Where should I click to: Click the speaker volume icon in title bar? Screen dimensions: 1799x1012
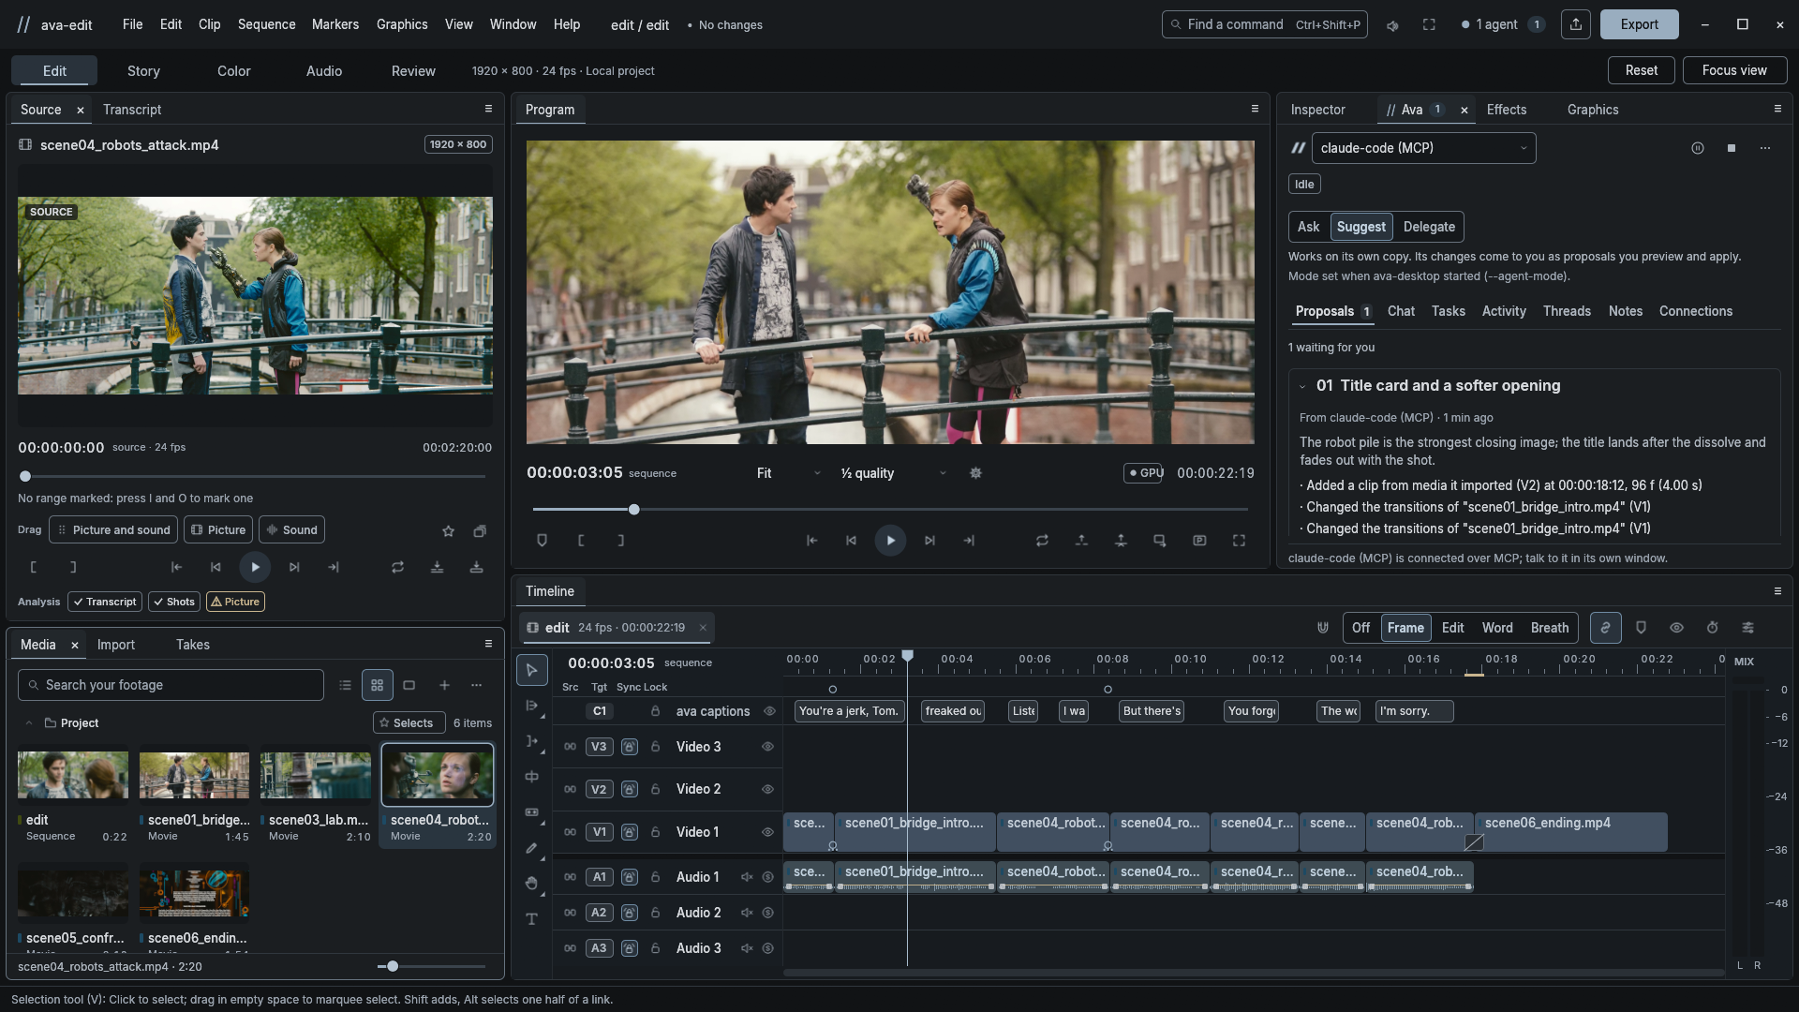(x=1392, y=25)
